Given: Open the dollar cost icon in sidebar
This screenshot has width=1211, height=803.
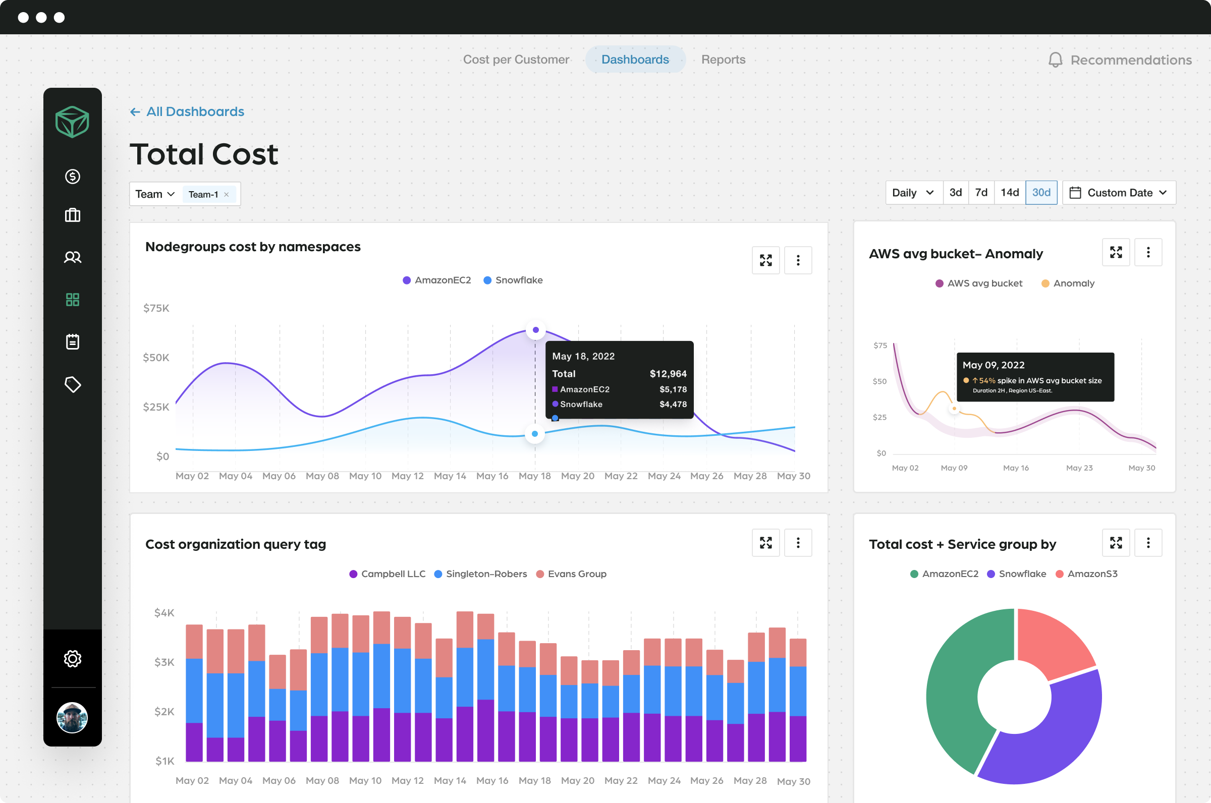Looking at the screenshot, I should click(72, 177).
